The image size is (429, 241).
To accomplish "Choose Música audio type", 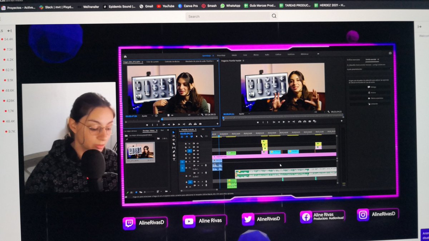I will coord(371,92).
